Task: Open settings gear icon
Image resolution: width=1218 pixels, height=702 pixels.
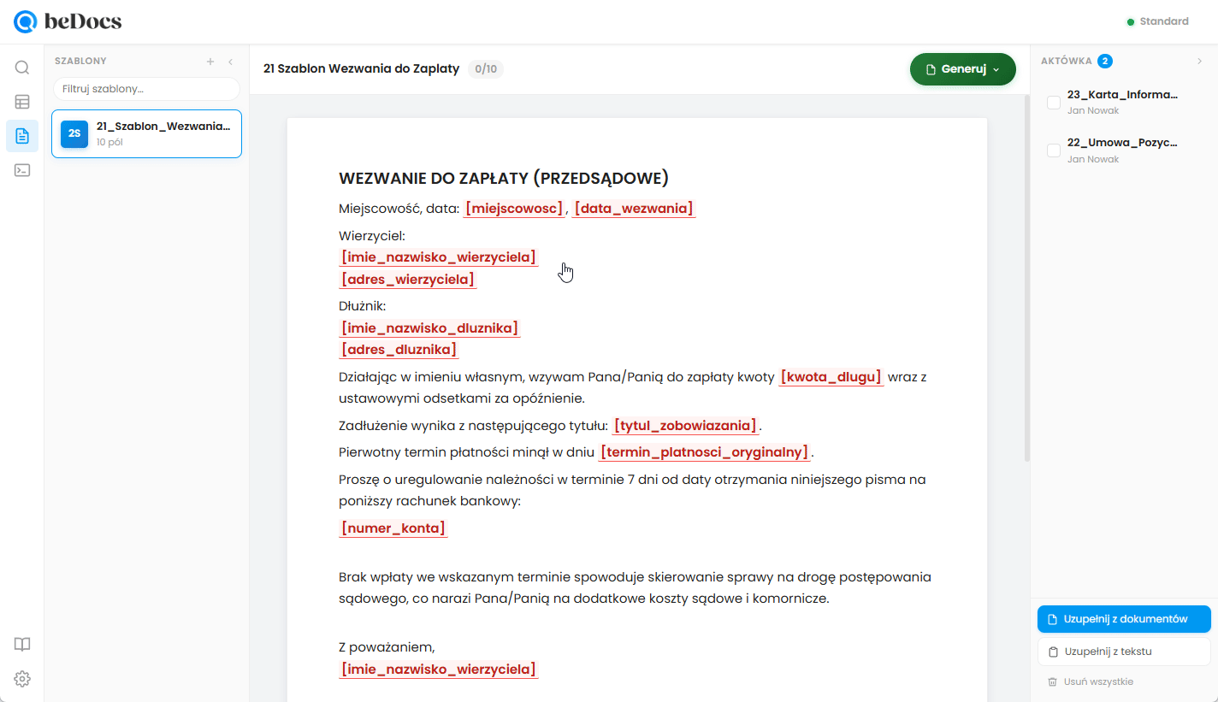Action: click(22, 679)
